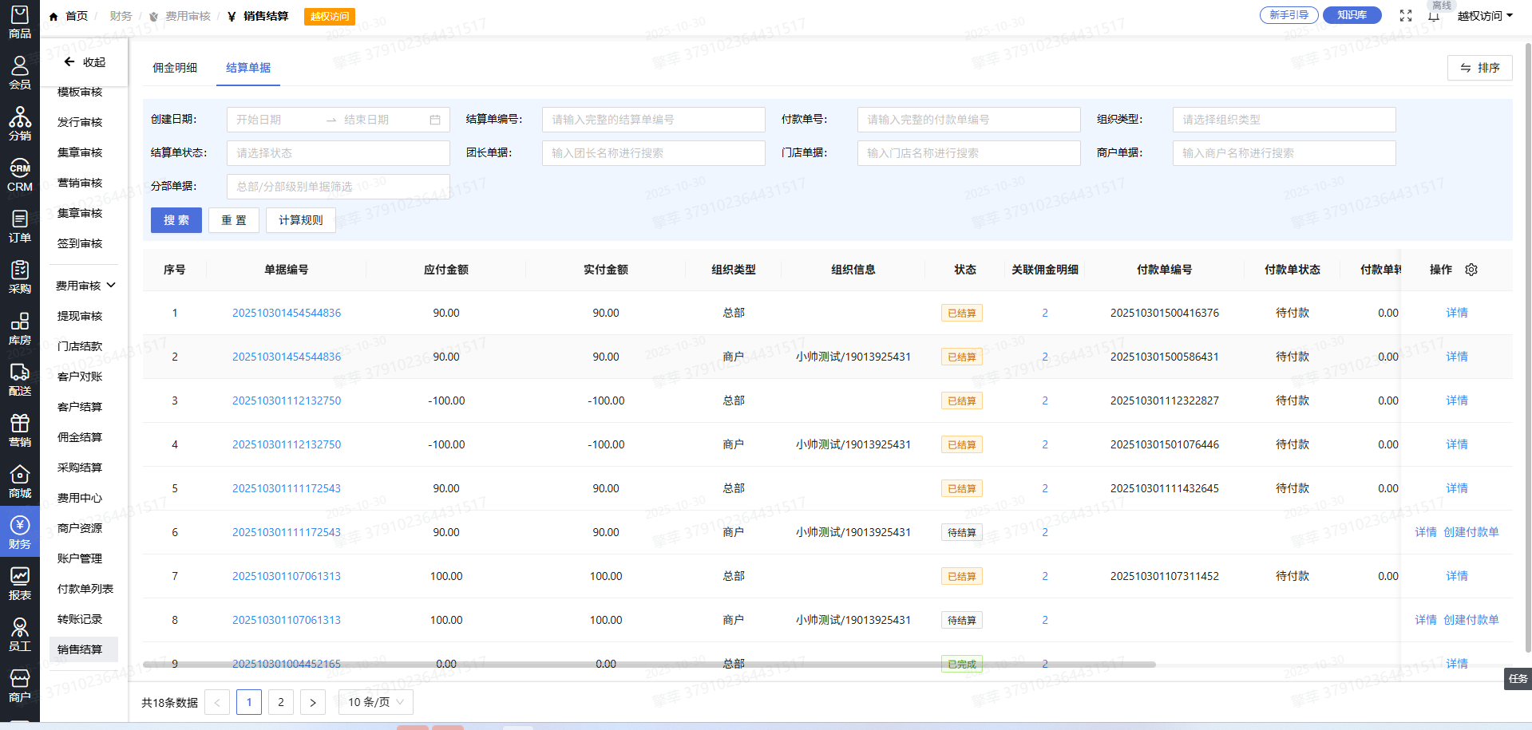Open the 会员 members sidebar icon
This screenshot has height=730, width=1532.
[20, 73]
